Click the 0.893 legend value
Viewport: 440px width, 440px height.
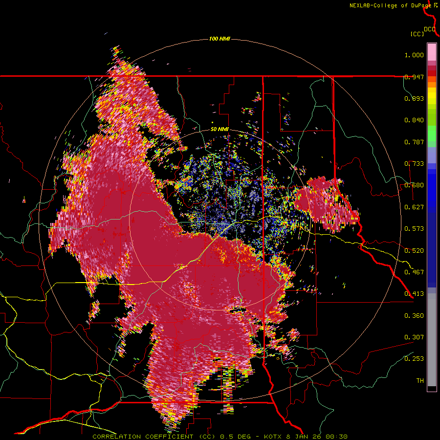pos(414,98)
